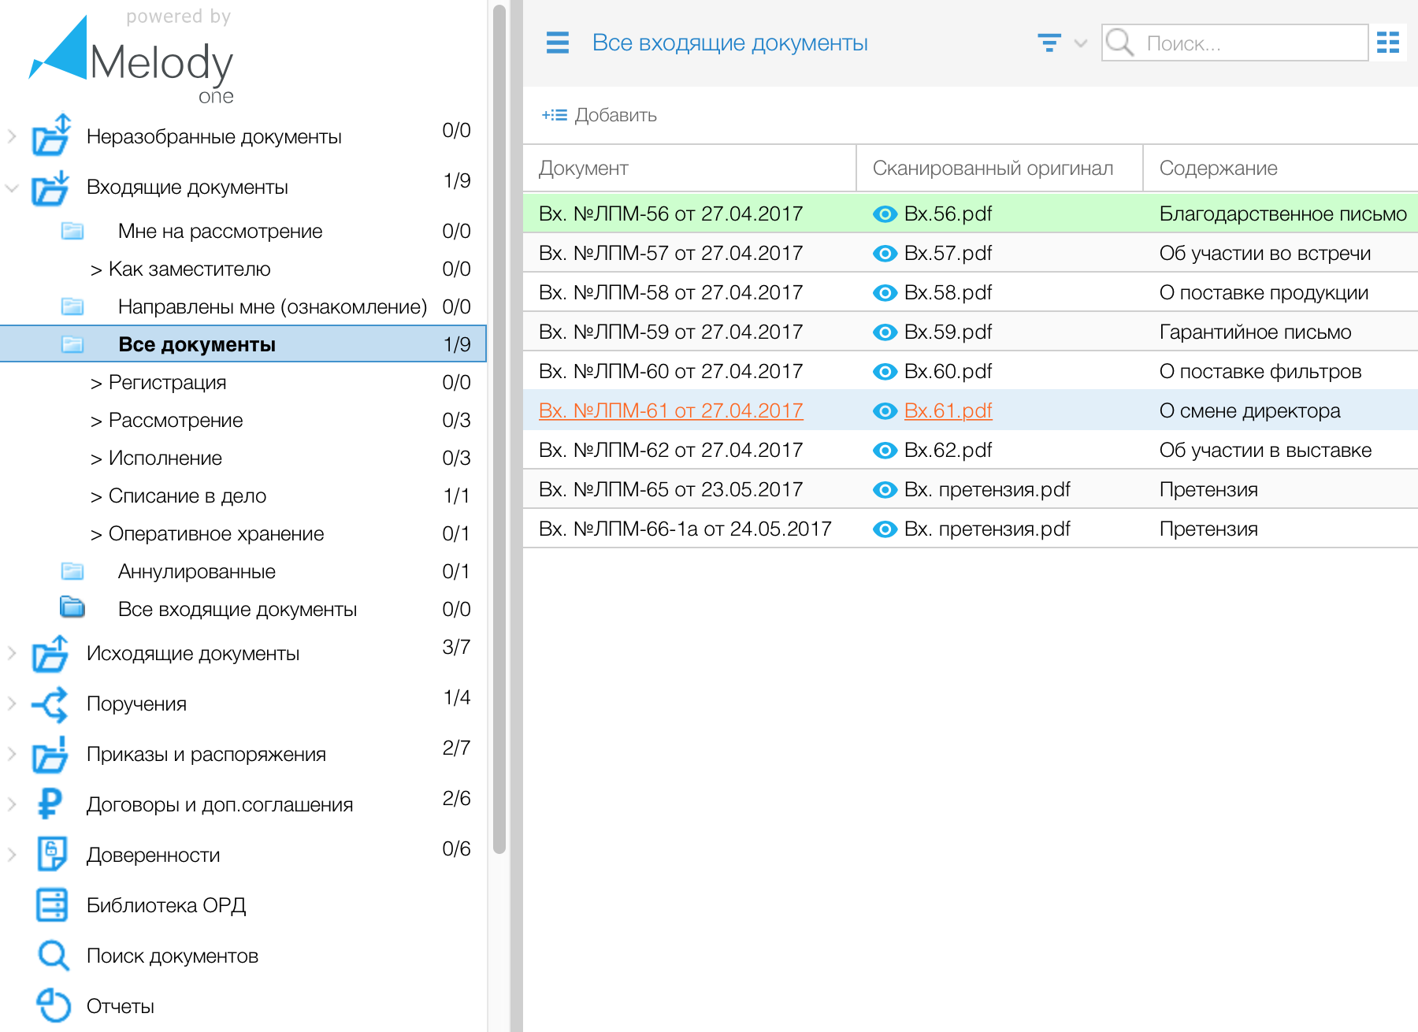Expand the Исходящие документы tree node
Viewport: 1418px width, 1032px height.
point(12,653)
